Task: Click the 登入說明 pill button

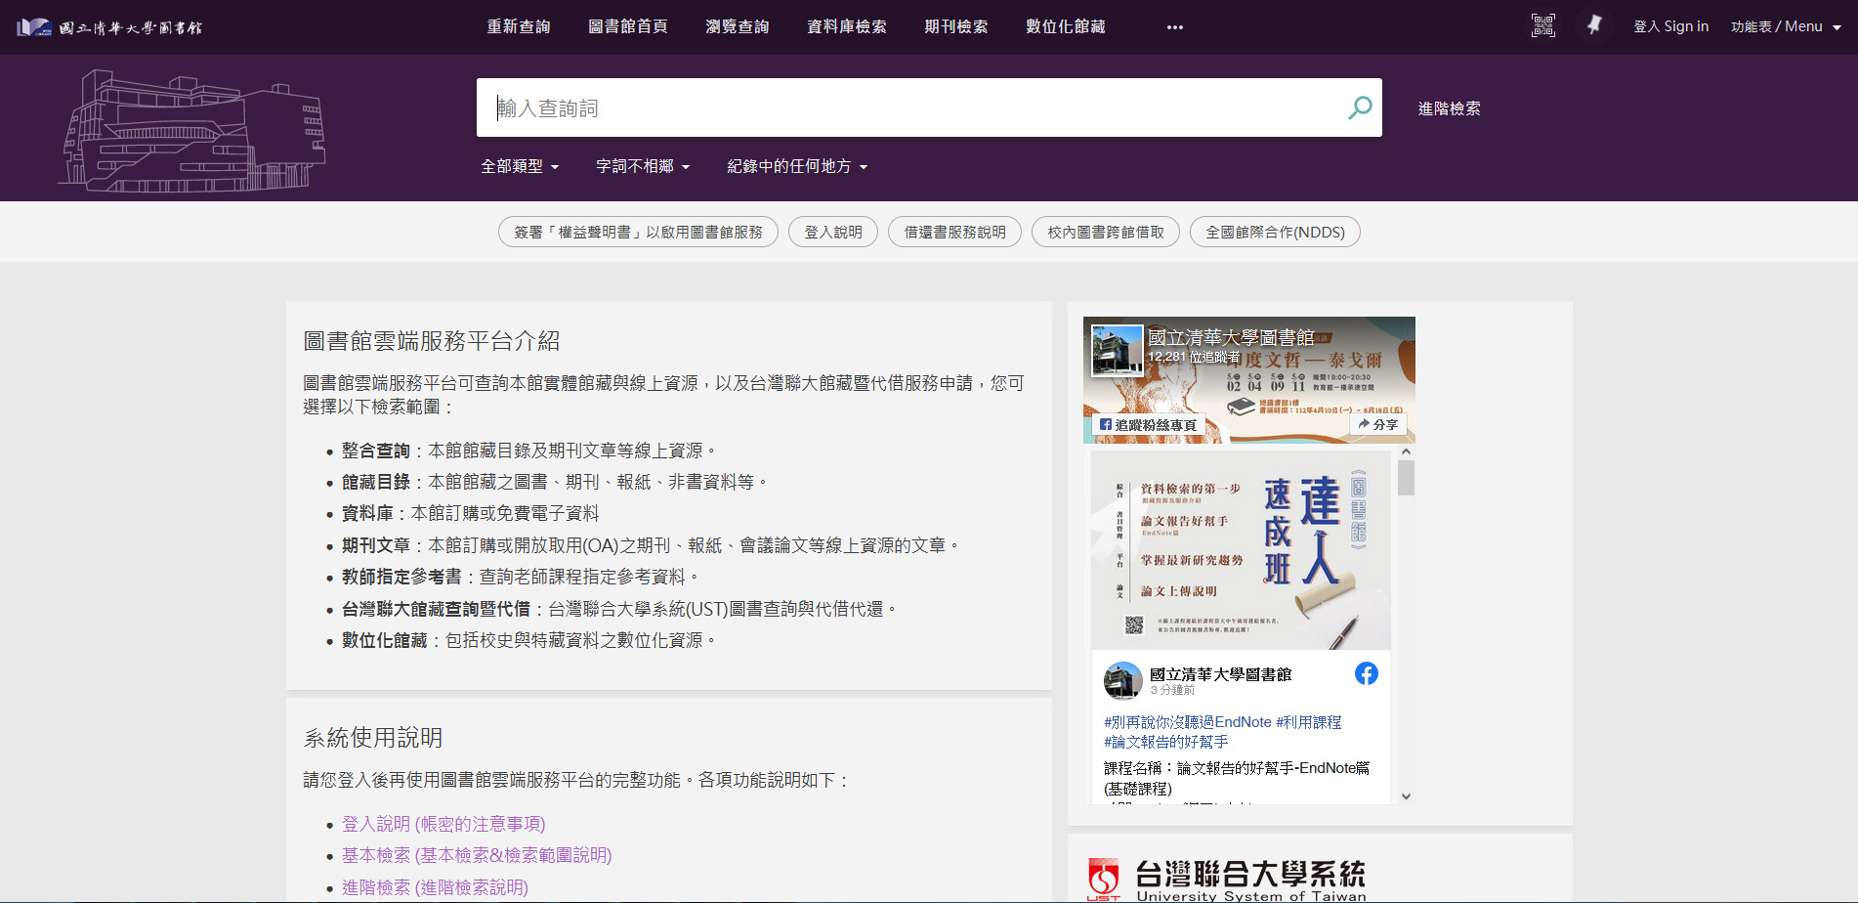Action: tap(832, 232)
